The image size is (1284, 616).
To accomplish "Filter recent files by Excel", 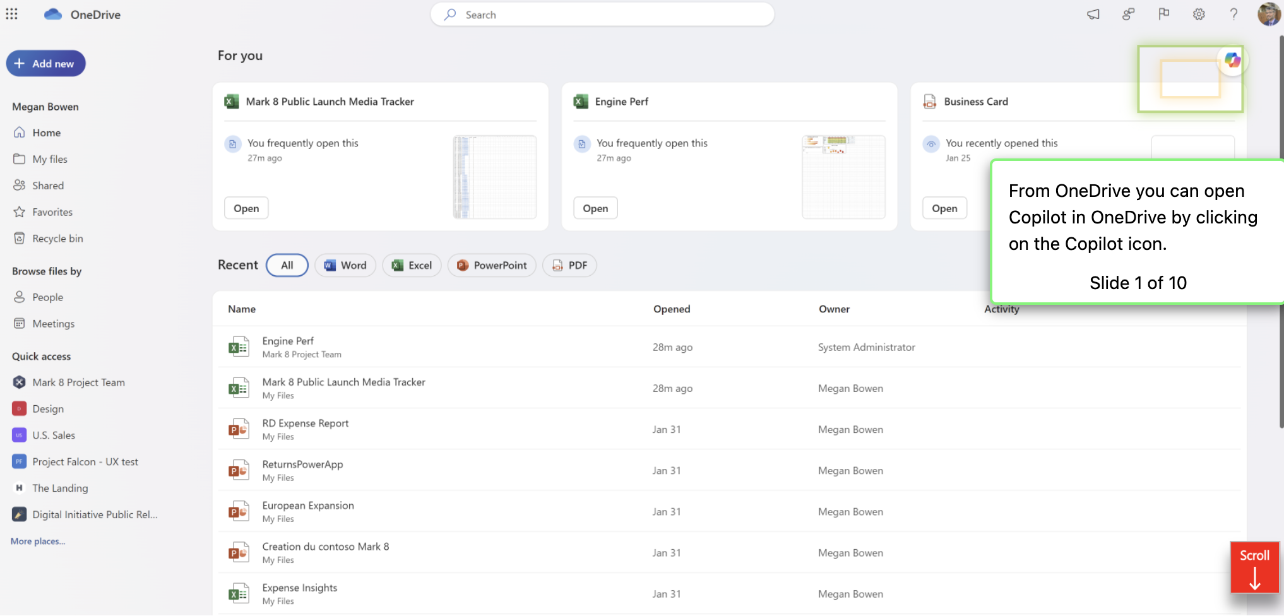I will 412,265.
